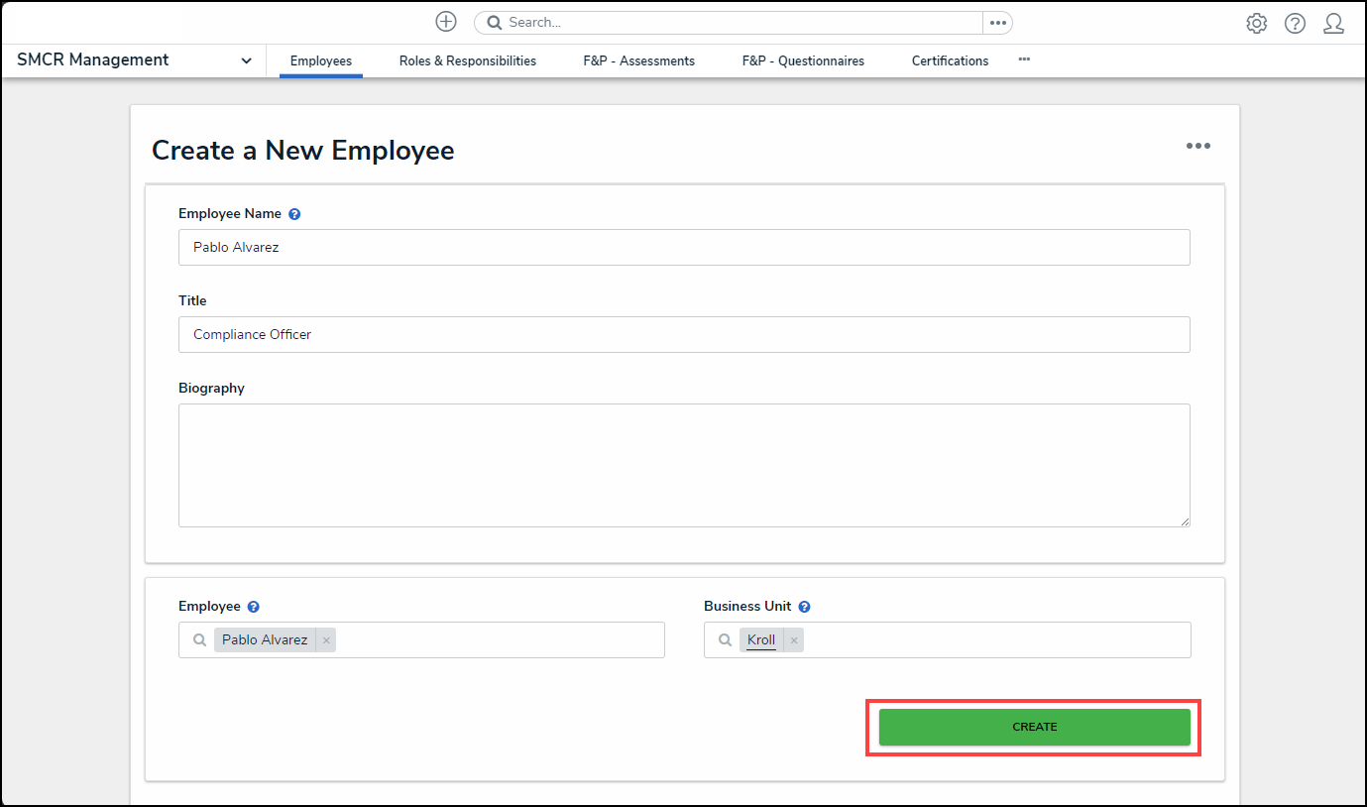Click the Employee field help icon
This screenshot has height=807, width=1367.
point(254,607)
